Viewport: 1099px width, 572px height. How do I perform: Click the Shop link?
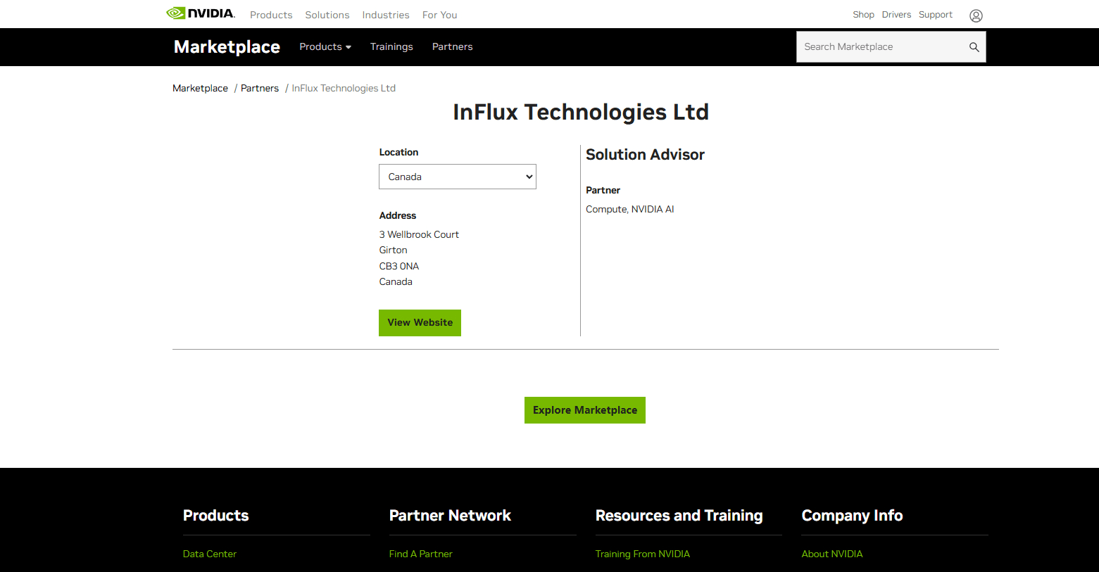[863, 15]
